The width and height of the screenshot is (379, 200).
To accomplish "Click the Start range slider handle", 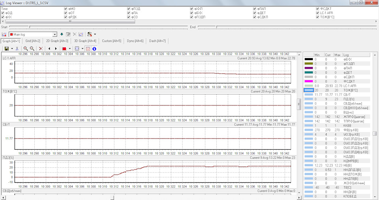I will (x=30, y=27).
